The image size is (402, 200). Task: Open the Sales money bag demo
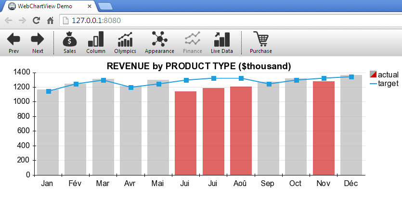tap(70, 39)
